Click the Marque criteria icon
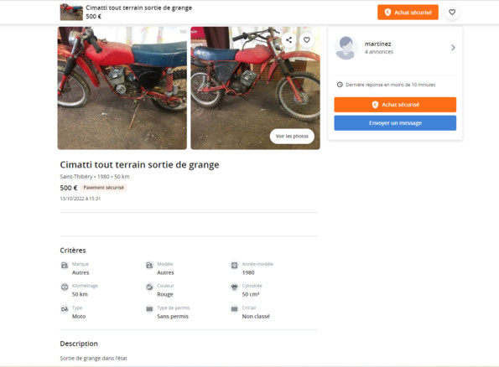The width and height of the screenshot is (499, 367). coord(65,266)
